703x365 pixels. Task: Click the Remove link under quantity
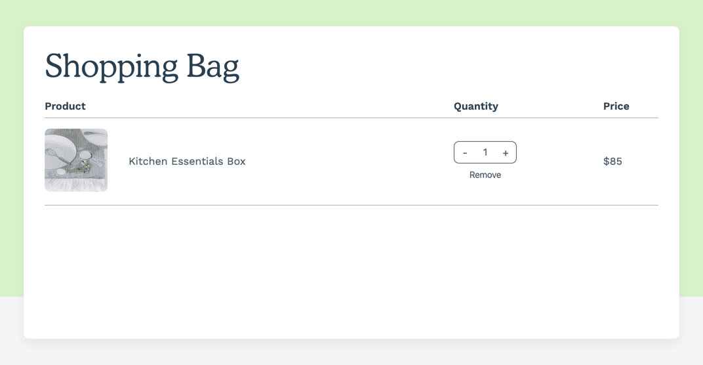[485, 175]
